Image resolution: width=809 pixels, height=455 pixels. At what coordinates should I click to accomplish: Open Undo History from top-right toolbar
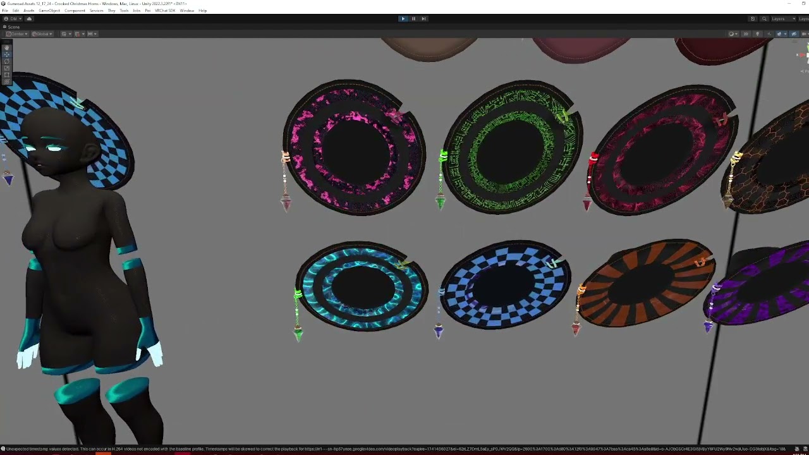click(x=753, y=19)
